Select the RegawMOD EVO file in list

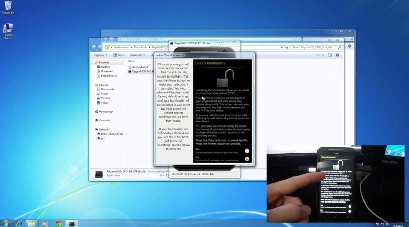141,71
